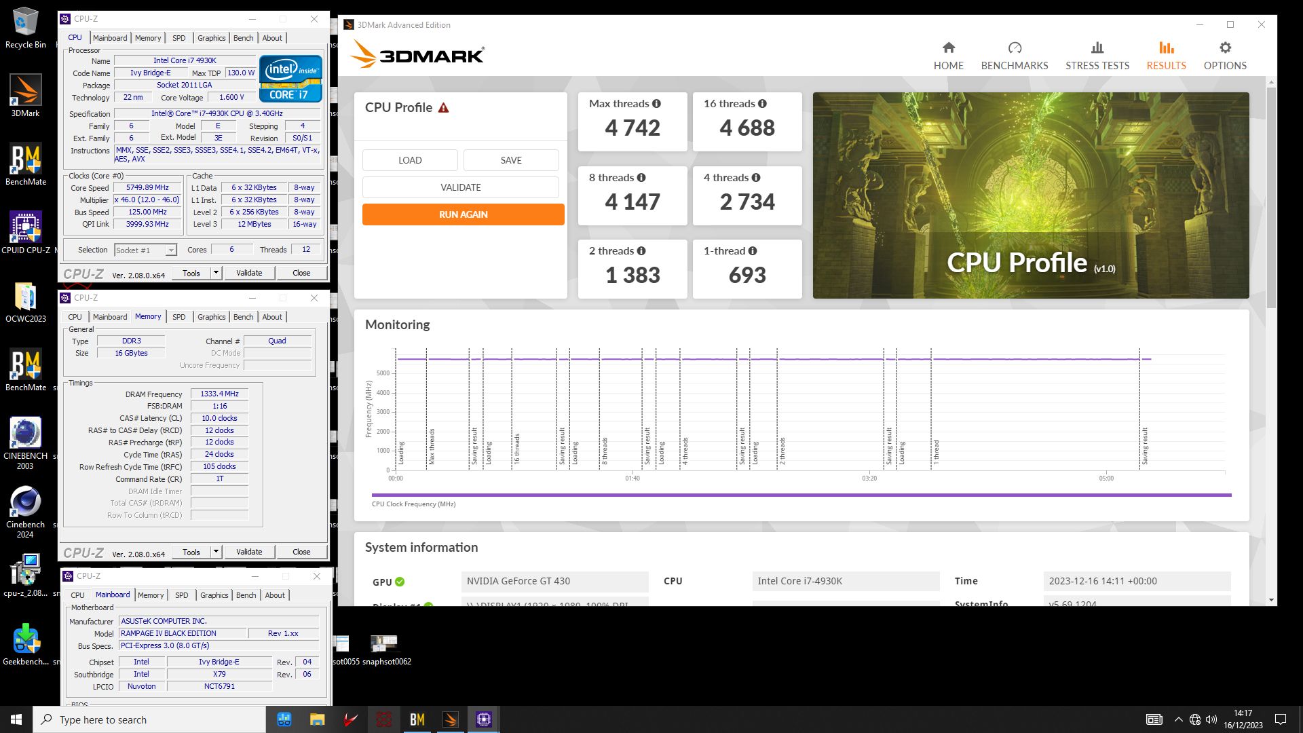
Task: Click the CPU Clock Frequency legend bar
Action: 801,495
